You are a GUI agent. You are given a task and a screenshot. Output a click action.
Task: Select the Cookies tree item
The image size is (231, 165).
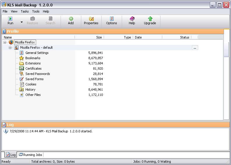pos(31,84)
